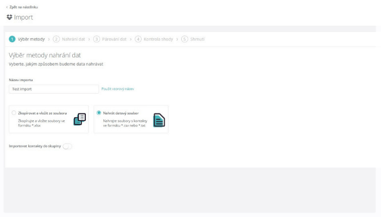The height and width of the screenshot is (217, 381).
Task: Click the Název importu text field
Action: coord(54,89)
